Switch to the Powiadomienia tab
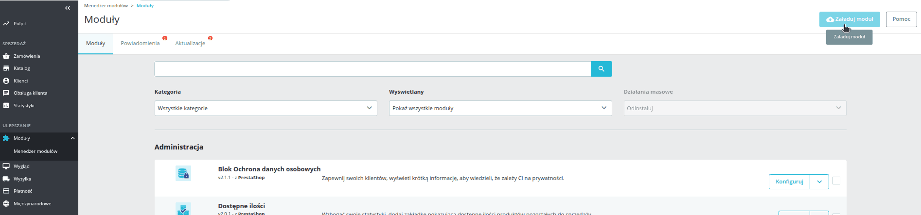This screenshot has width=921, height=215. tap(140, 43)
